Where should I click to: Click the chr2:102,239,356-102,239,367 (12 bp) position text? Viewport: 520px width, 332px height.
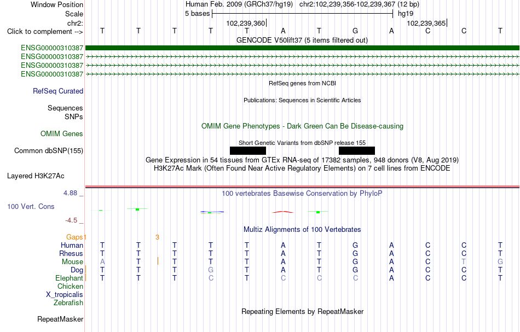point(359,4)
